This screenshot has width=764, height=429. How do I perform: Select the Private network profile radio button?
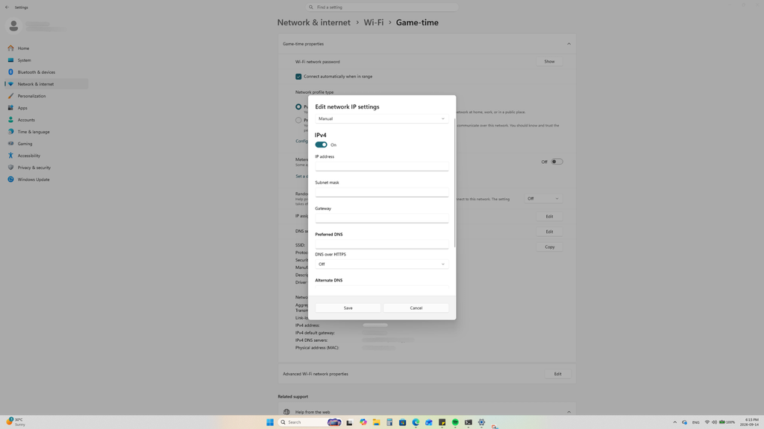(x=298, y=120)
